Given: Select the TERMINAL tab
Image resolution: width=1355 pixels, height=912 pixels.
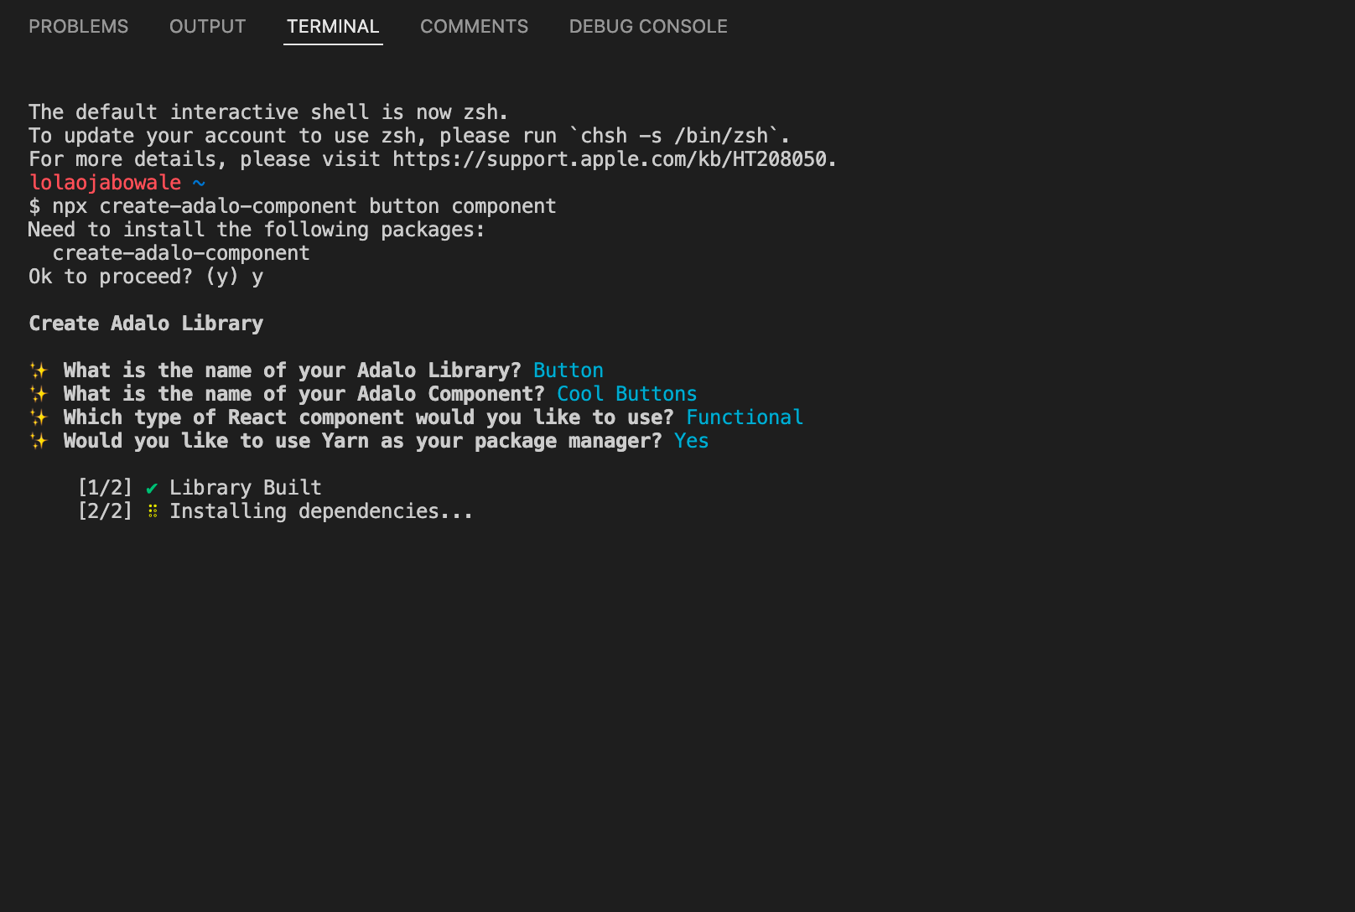Looking at the screenshot, I should 333,27.
